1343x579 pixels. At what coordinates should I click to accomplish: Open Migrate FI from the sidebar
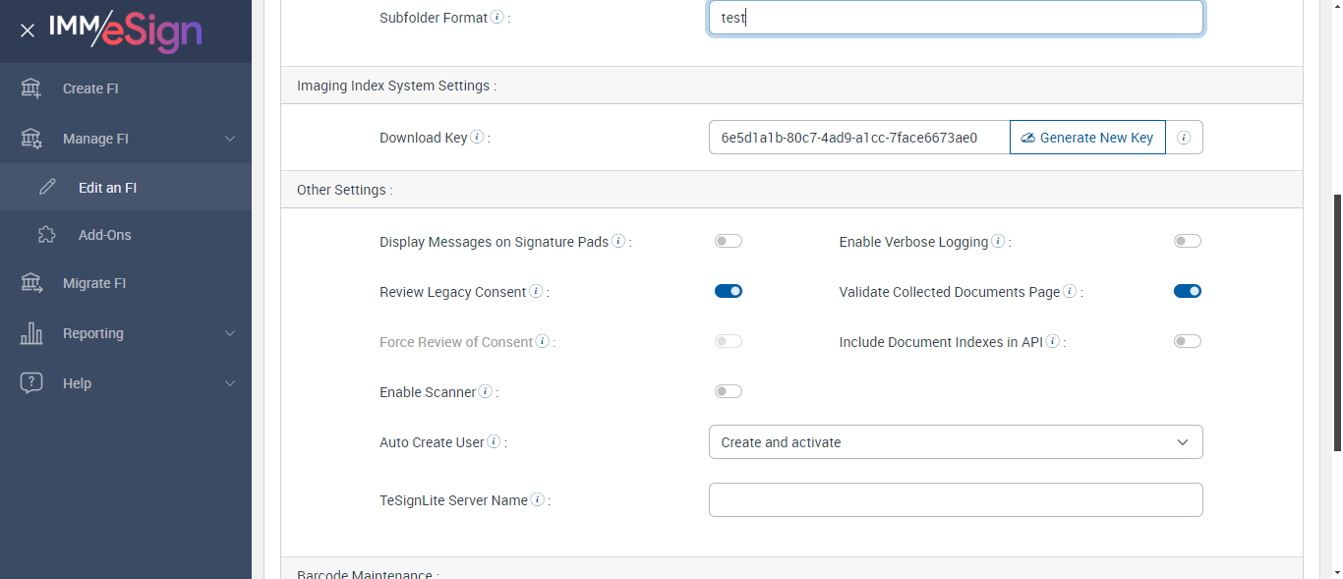pos(94,283)
